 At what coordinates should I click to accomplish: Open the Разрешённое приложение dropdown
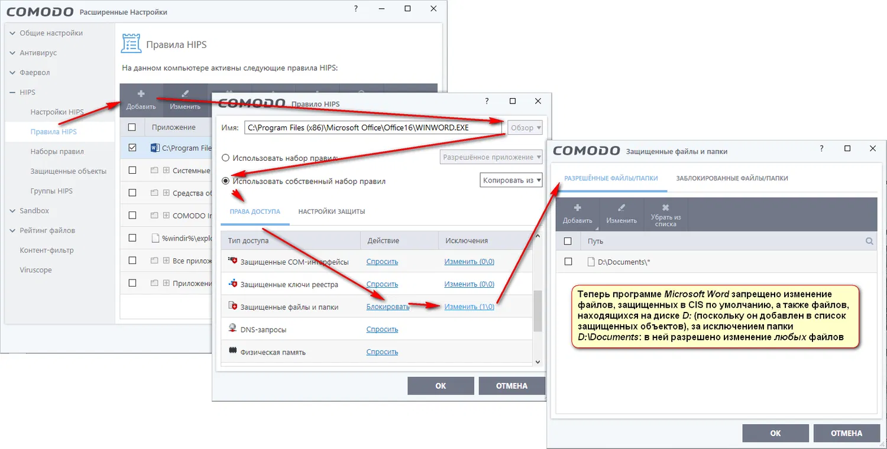coord(491,157)
